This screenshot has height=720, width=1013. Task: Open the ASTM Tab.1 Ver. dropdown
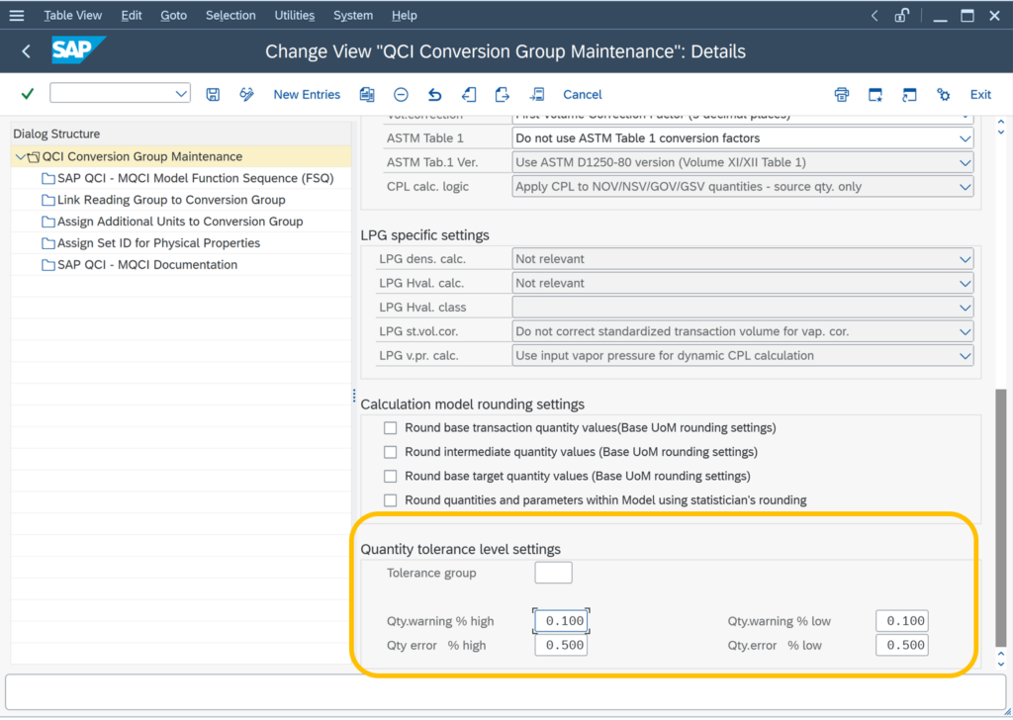click(965, 163)
